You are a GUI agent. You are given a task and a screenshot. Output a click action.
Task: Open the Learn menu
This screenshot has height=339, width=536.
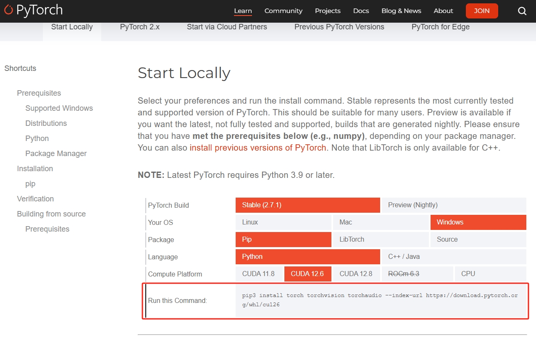point(243,11)
